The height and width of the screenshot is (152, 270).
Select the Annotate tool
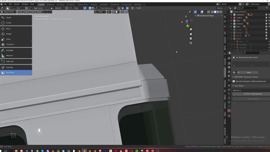point(16,50)
